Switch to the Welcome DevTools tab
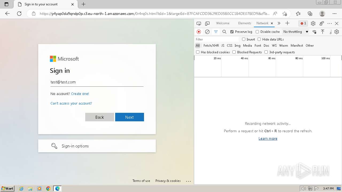The width and height of the screenshot is (342, 192). pos(223,23)
